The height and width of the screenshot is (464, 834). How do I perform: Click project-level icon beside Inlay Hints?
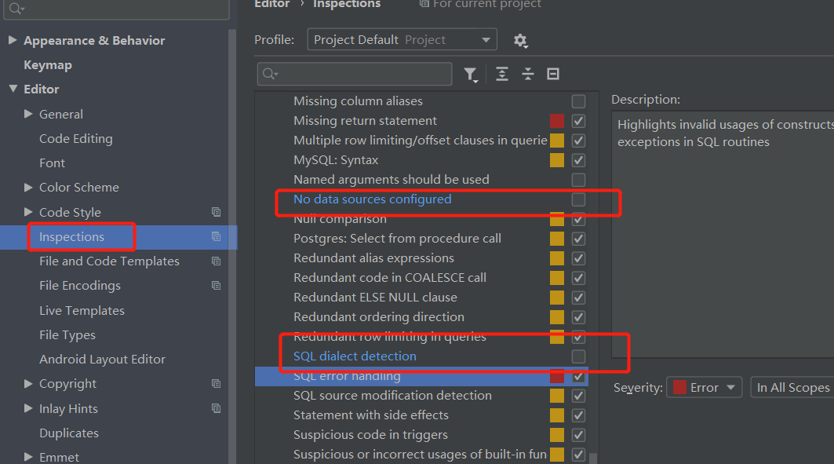[x=216, y=408]
